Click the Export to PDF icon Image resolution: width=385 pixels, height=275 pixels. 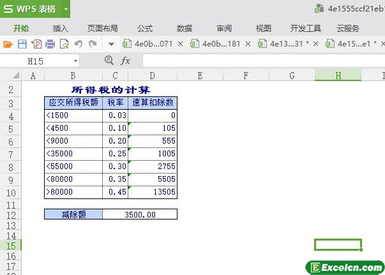(x=36, y=44)
